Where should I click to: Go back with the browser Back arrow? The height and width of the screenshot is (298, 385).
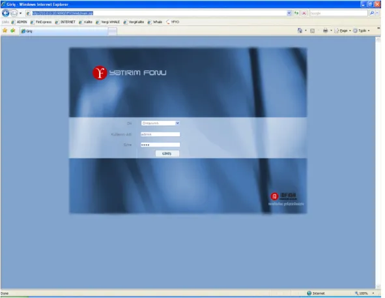click(6, 13)
